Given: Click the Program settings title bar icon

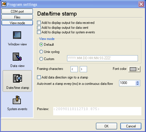Looking at the screenshot, I should tap(4, 4).
